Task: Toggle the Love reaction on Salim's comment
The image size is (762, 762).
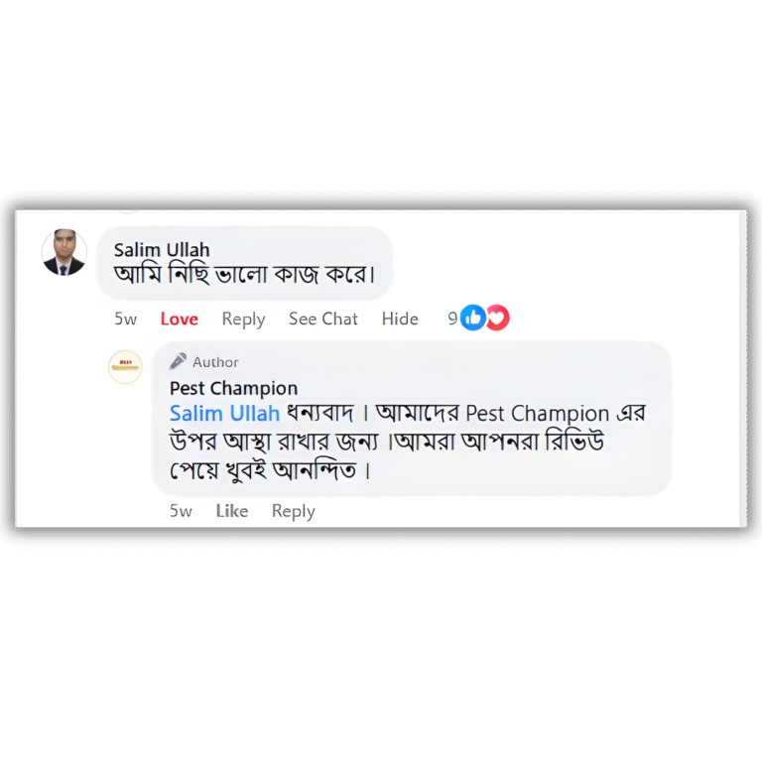Action: (x=180, y=319)
